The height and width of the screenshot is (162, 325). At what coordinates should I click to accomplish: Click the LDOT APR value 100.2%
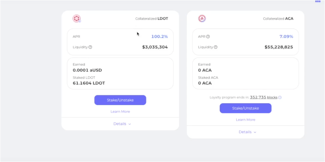159,37
